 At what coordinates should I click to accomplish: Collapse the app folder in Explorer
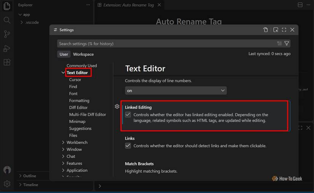20,14
